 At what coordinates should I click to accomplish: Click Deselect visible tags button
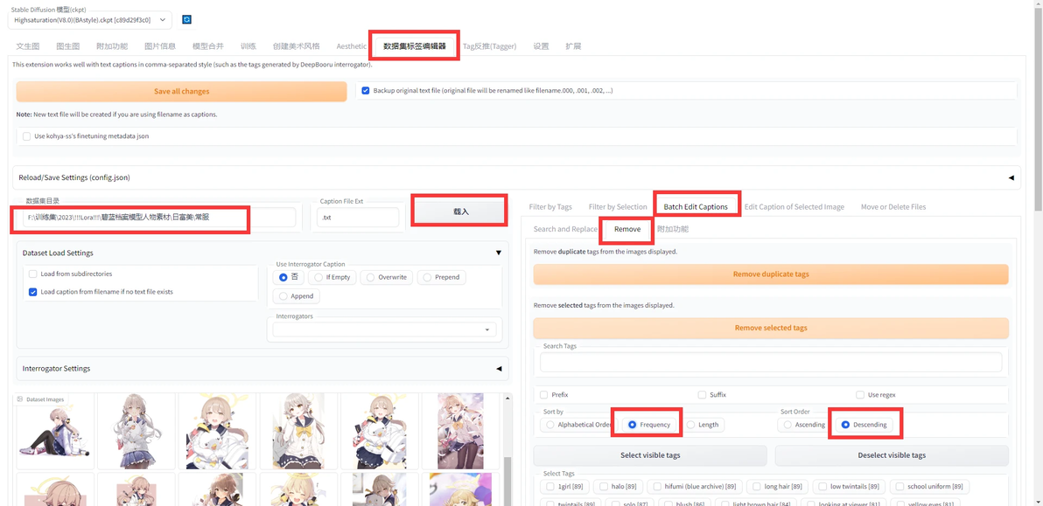pos(892,455)
